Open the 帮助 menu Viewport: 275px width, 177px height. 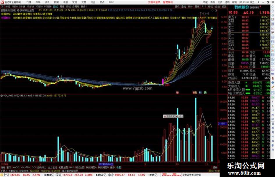[x=235, y=2]
